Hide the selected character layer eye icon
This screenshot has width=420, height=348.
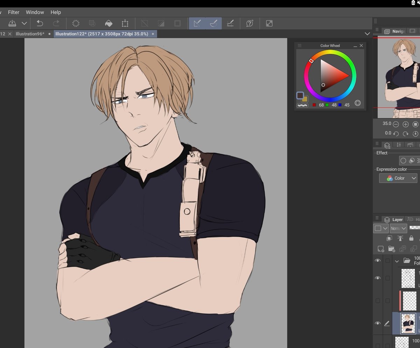click(378, 323)
